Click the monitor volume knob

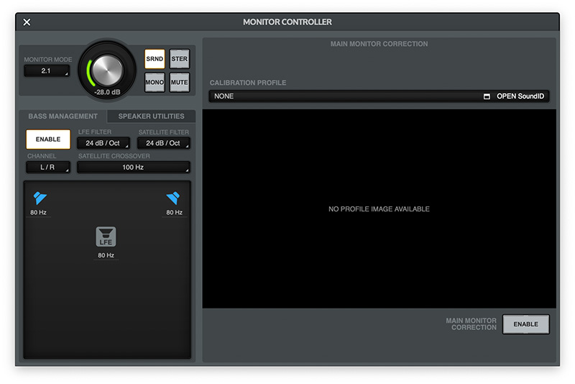107,70
